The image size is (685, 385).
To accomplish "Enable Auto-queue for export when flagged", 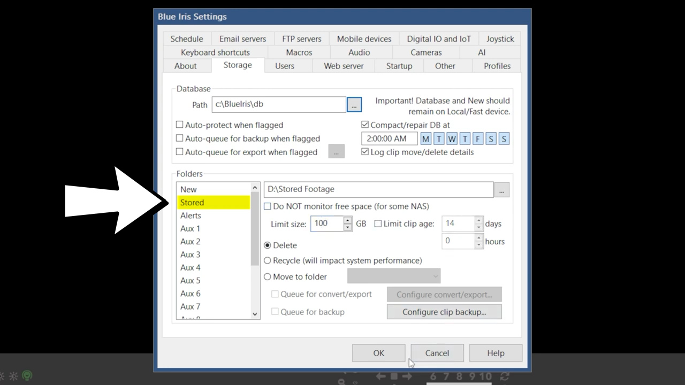I will (180, 152).
